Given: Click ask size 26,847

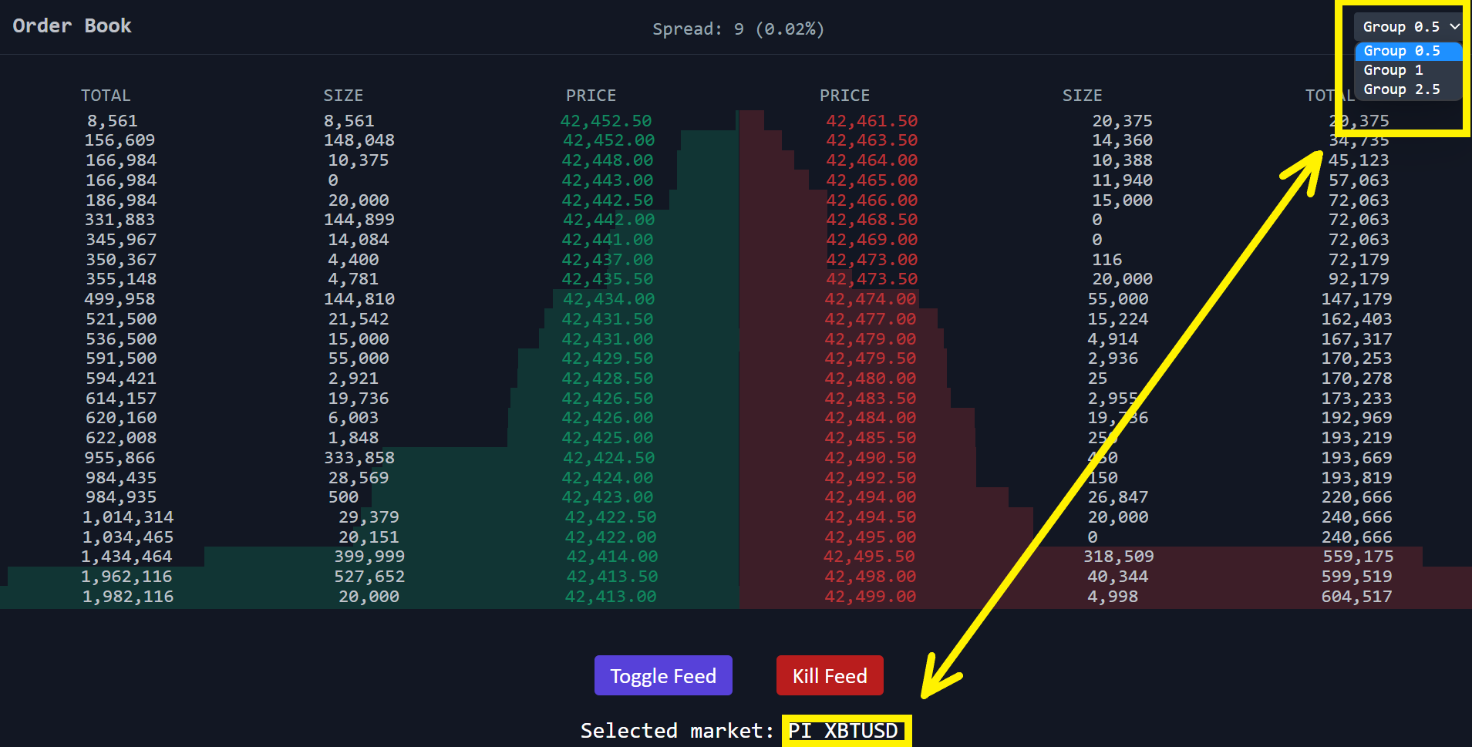Looking at the screenshot, I should click(1118, 497).
